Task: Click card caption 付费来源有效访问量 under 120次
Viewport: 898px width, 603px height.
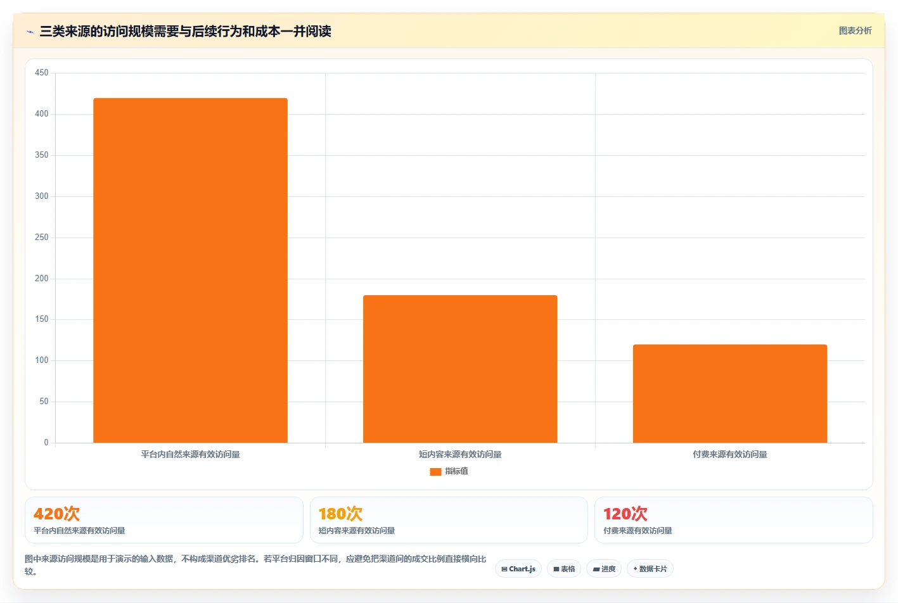Action: tap(638, 531)
